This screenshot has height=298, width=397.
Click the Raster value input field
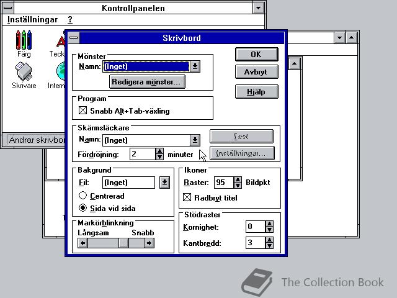(x=223, y=183)
